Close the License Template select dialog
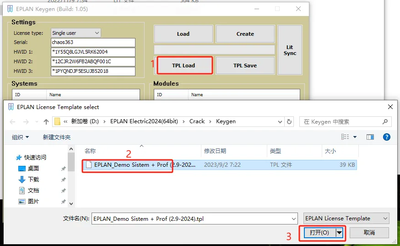Image resolution: width=400 pixels, height=246 pixels. (x=390, y=107)
